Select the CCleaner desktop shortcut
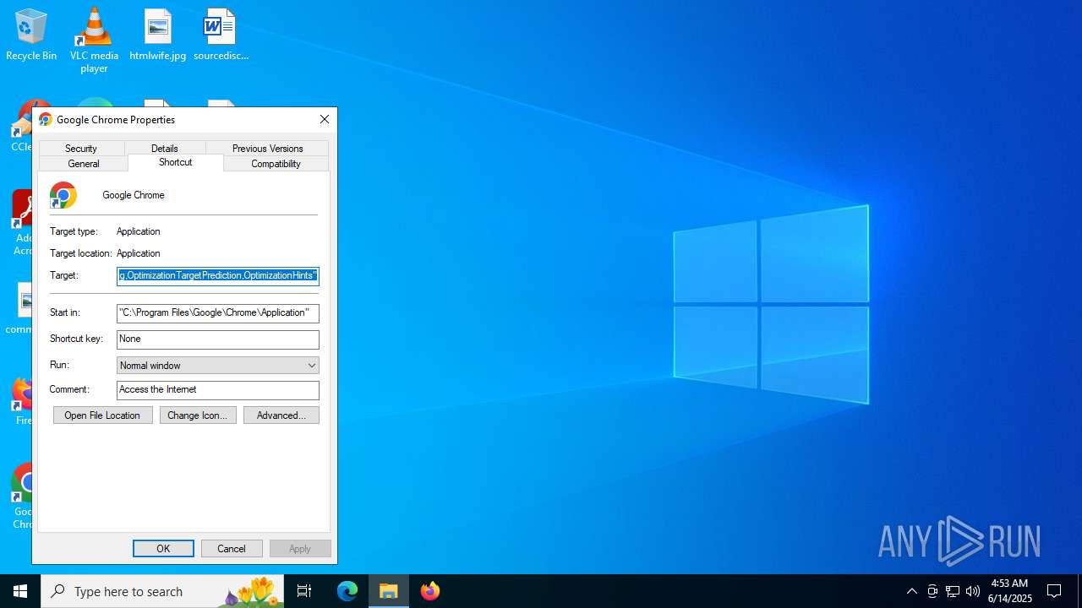Image resolution: width=1082 pixels, height=608 pixels. [x=23, y=127]
